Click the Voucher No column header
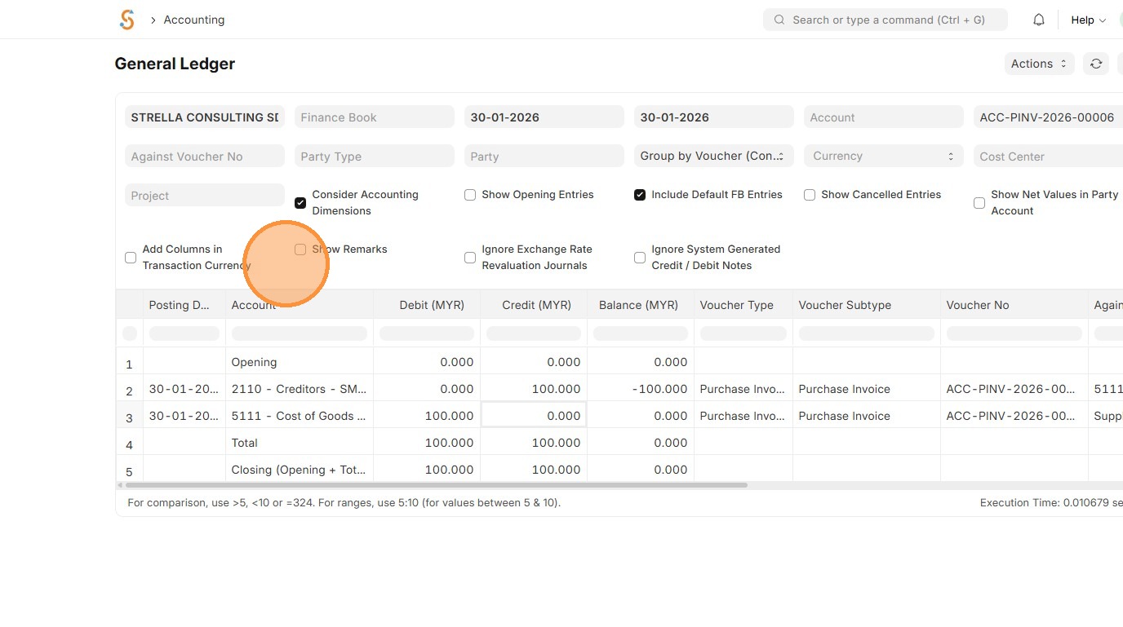The image size is (1123, 627). (x=1014, y=305)
